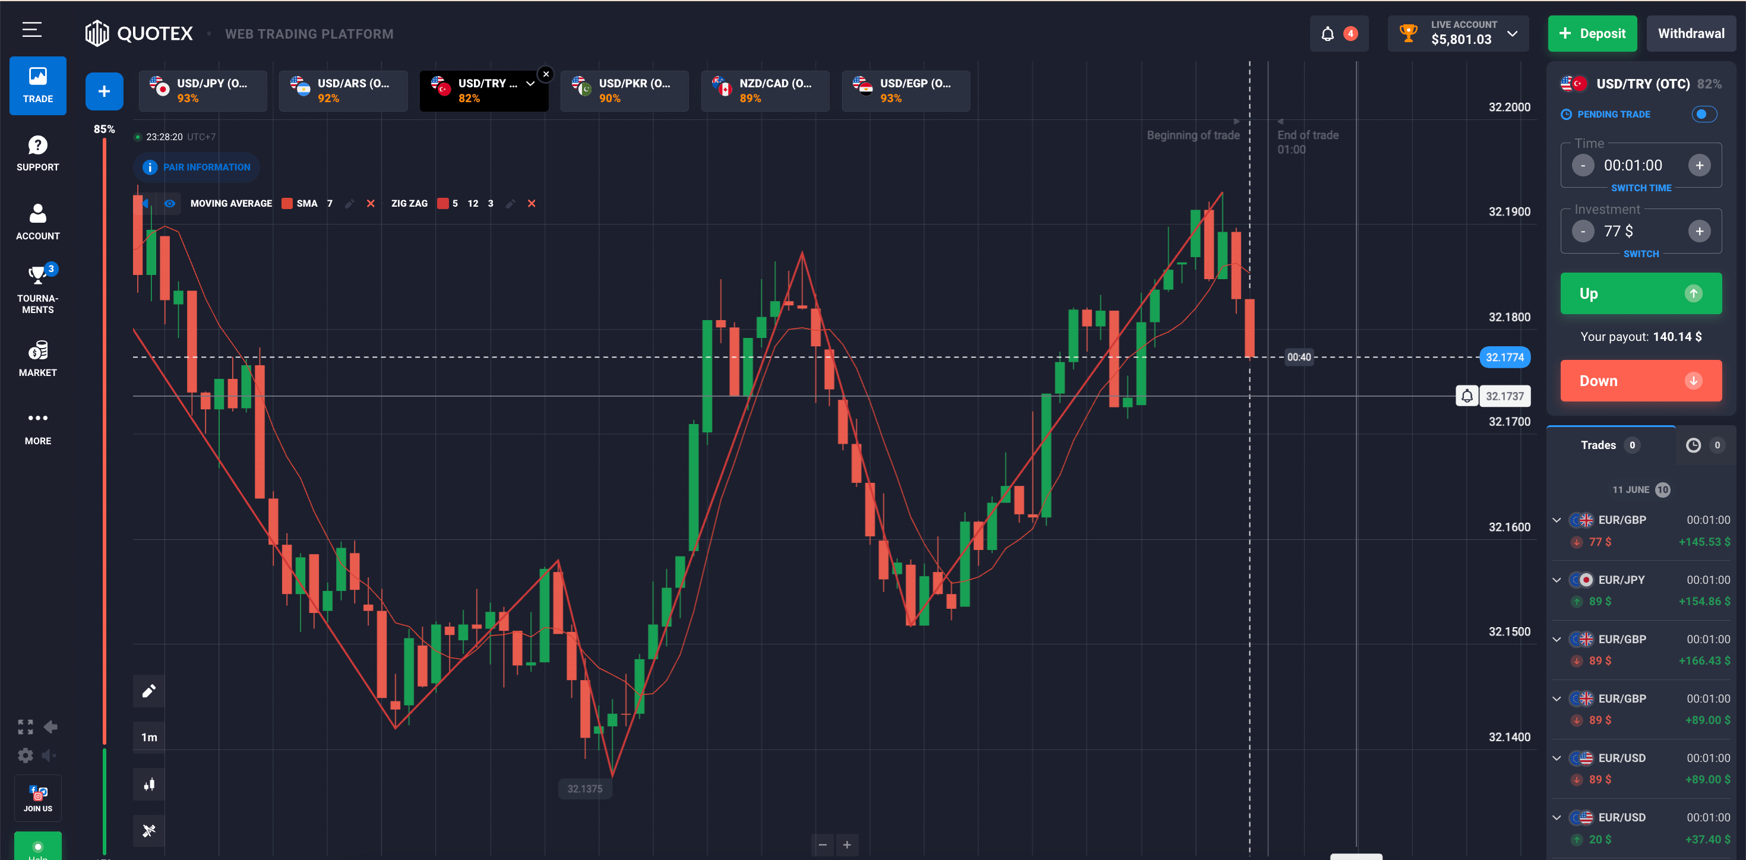Open the drawing pencil tool
This screenshot has height=860, width=1746.
(149, 691)
